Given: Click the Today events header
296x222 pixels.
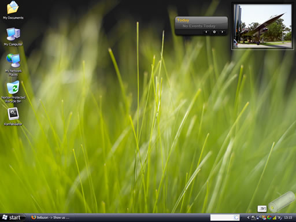Looking at the screenshot, I should pos(183,20).
